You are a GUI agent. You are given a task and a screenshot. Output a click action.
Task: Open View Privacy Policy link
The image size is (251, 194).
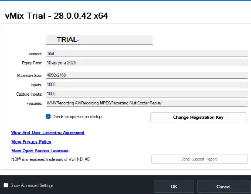31,142
